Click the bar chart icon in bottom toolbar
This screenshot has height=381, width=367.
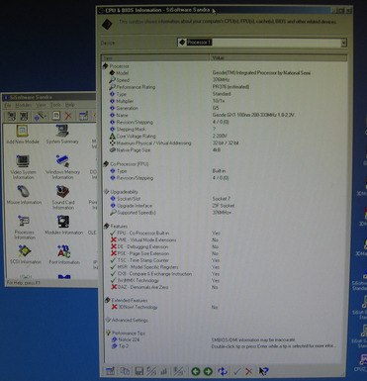(x=164, y=371)
